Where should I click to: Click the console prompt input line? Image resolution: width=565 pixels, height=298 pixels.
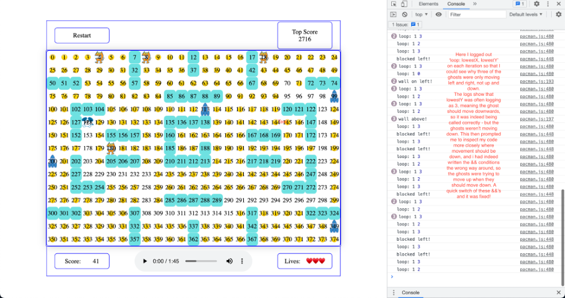[x=476, y=277]
